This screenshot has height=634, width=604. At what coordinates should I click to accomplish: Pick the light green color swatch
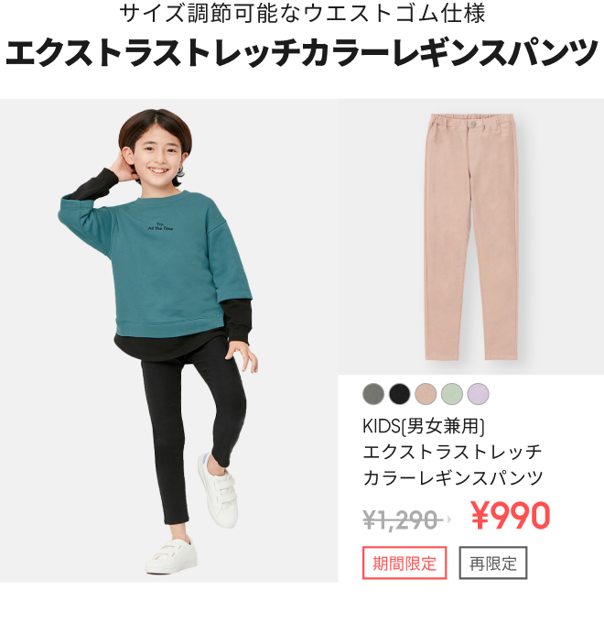tap(452, 394)
